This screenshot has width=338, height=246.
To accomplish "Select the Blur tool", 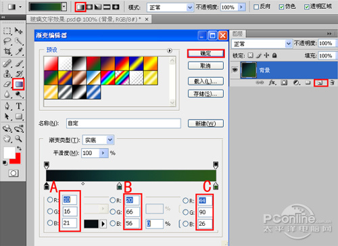I will pyautogui.click(x=7, y=95).
